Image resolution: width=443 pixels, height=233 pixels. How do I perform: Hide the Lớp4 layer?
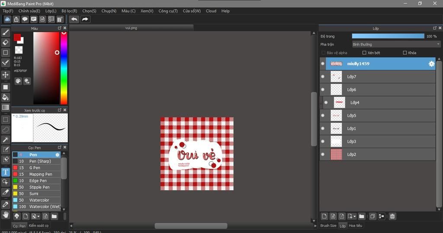pos(326,102)
